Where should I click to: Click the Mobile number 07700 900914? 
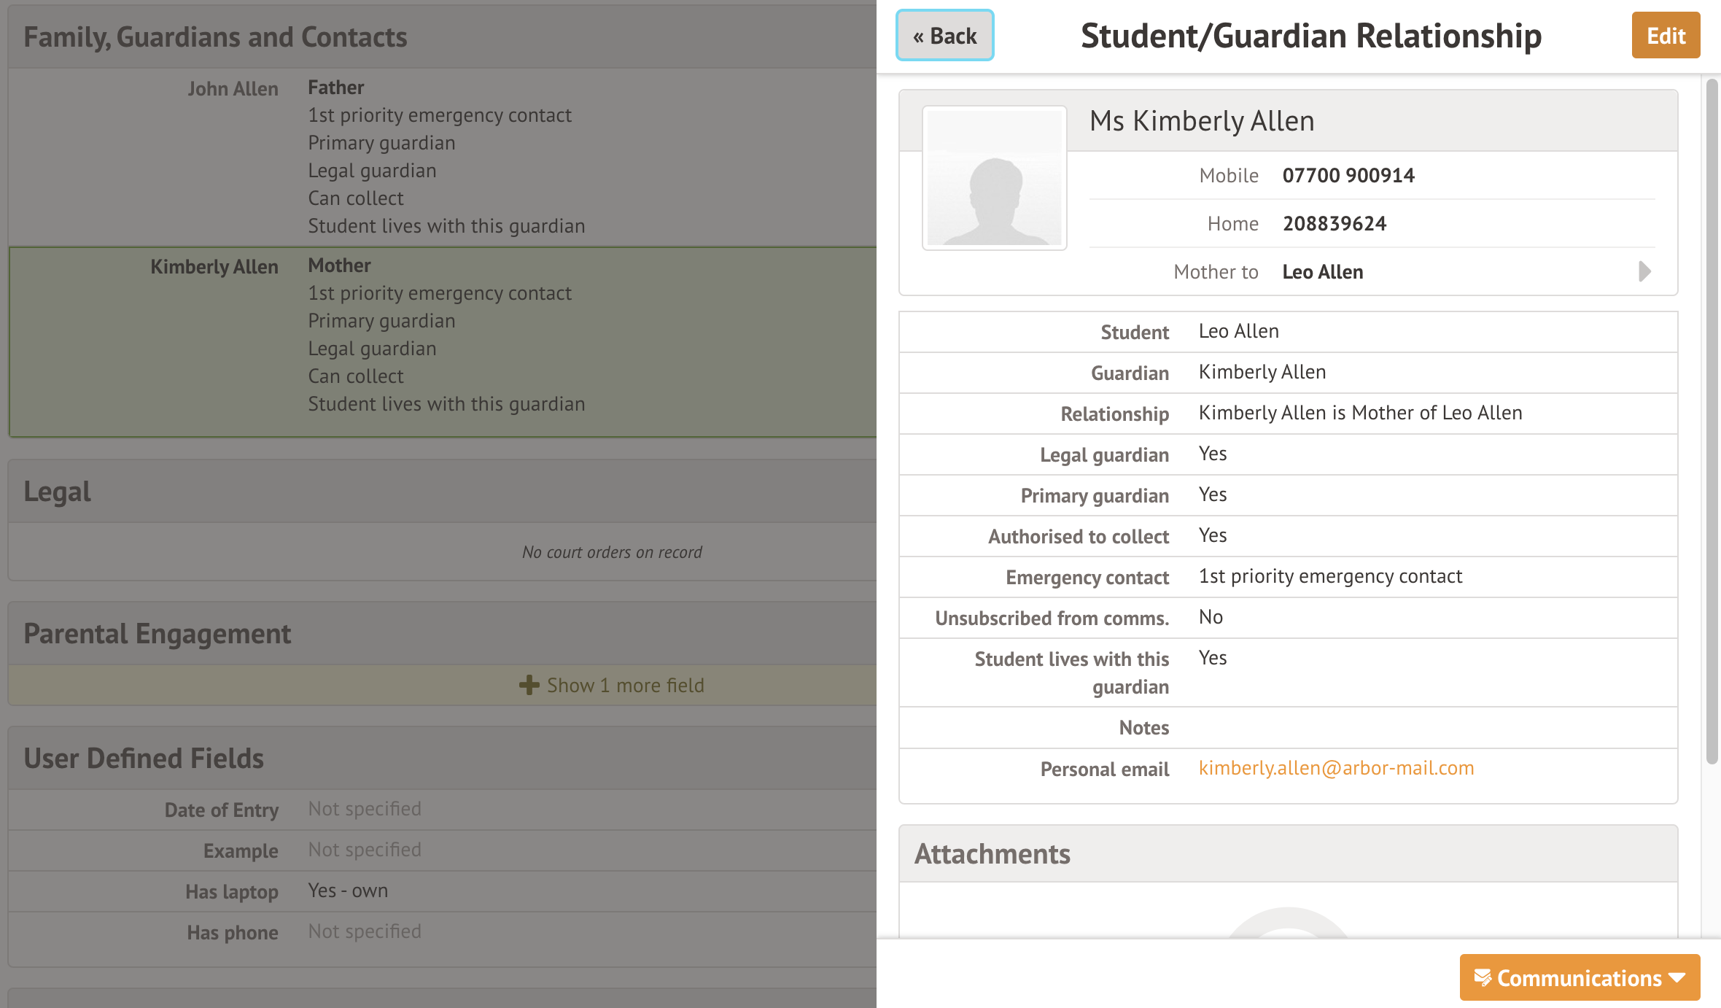click(x=1348, y=176)
